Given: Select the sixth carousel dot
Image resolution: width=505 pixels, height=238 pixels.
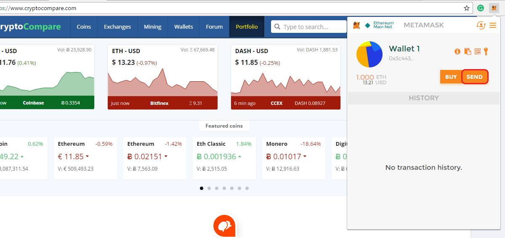Looking at the screenshot, I should click(239, 188).
